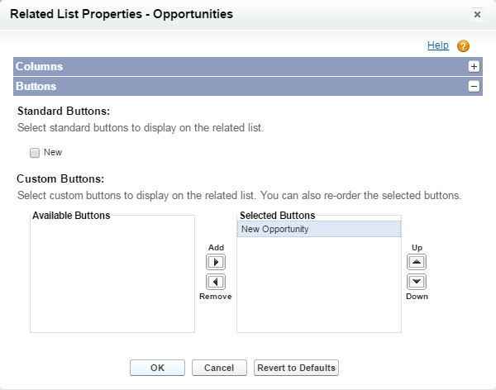This screenshot has height=390, width=496.
Task: Click the Columns section header title
Action: click(x=40, y=66)
